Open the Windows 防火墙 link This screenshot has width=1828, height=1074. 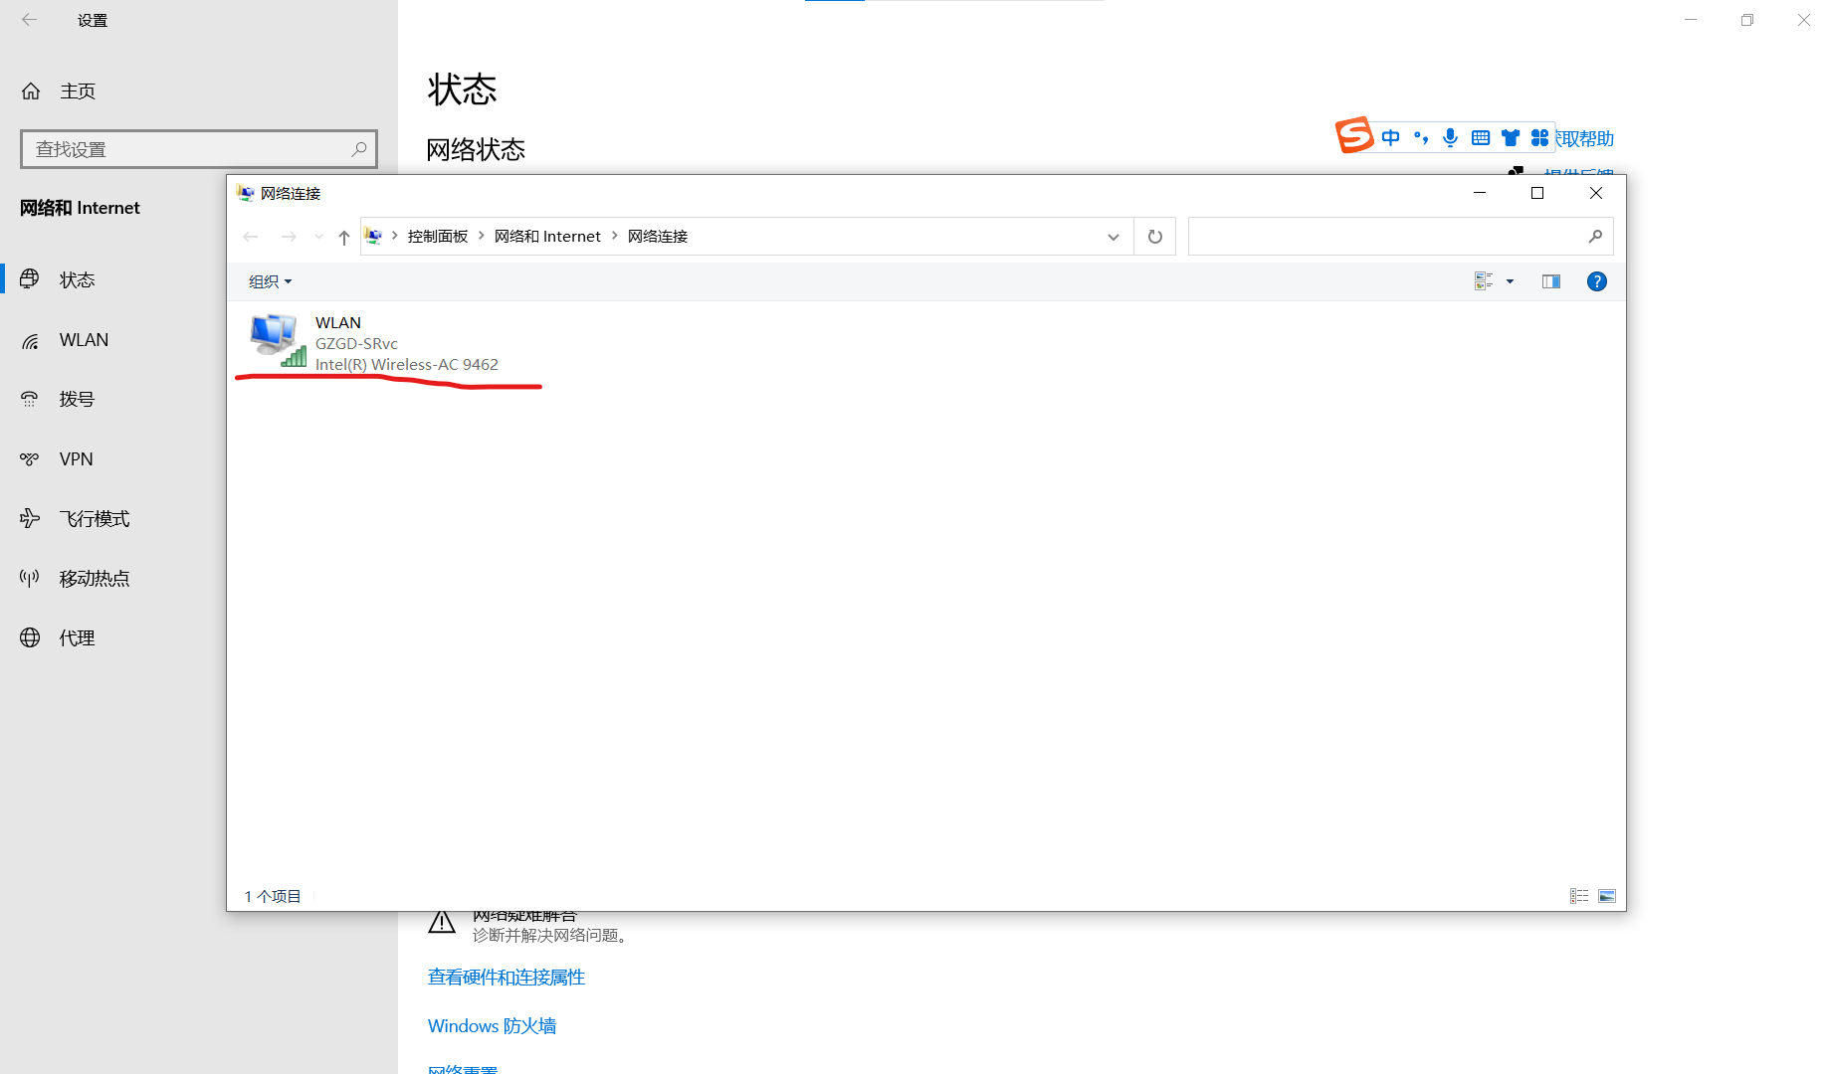point(491,1025)
